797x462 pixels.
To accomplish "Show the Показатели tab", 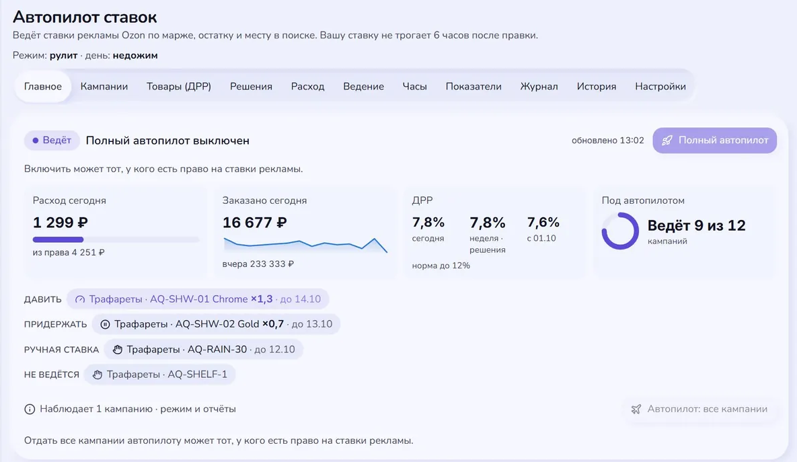I will (x=473, y=86).
